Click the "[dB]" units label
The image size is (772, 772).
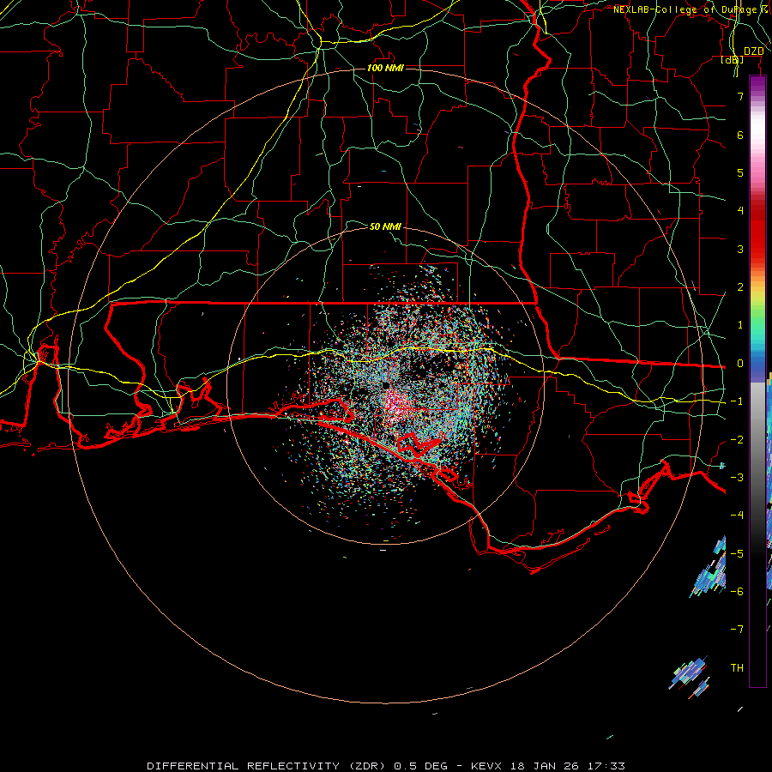pyautogui.click(x=733, y=59)
